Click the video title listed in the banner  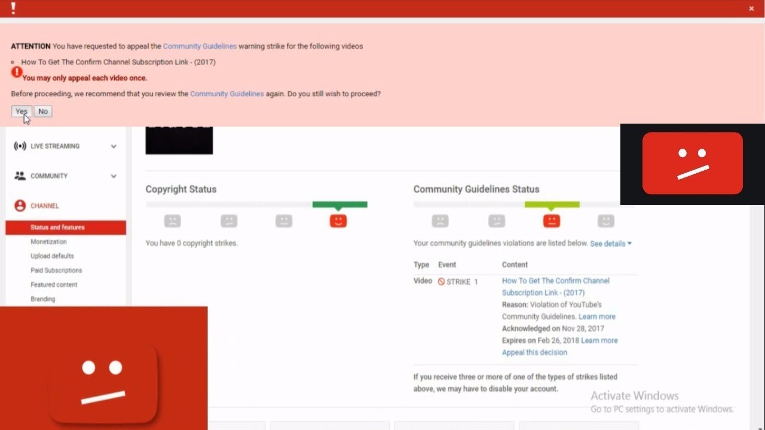(x=118, y=62)
